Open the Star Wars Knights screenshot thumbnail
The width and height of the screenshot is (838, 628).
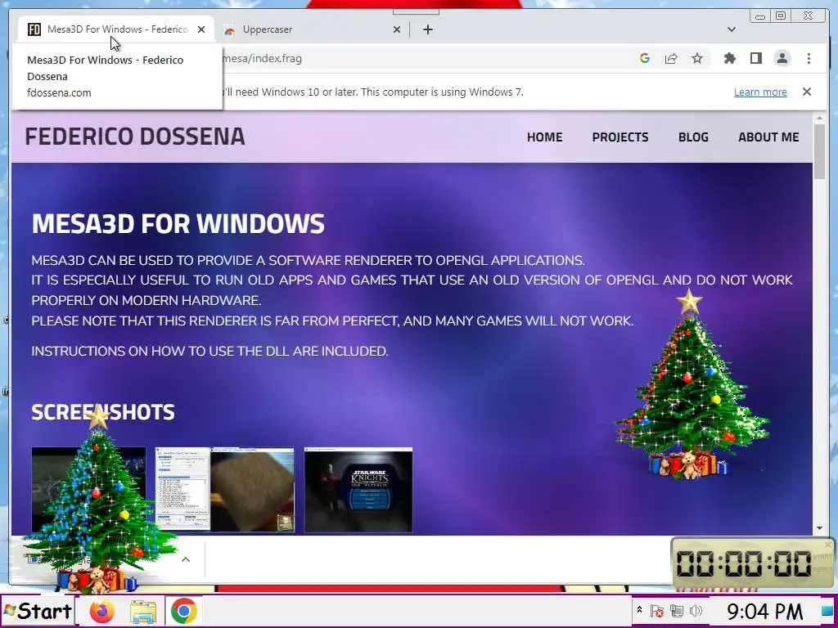point(358,490)
